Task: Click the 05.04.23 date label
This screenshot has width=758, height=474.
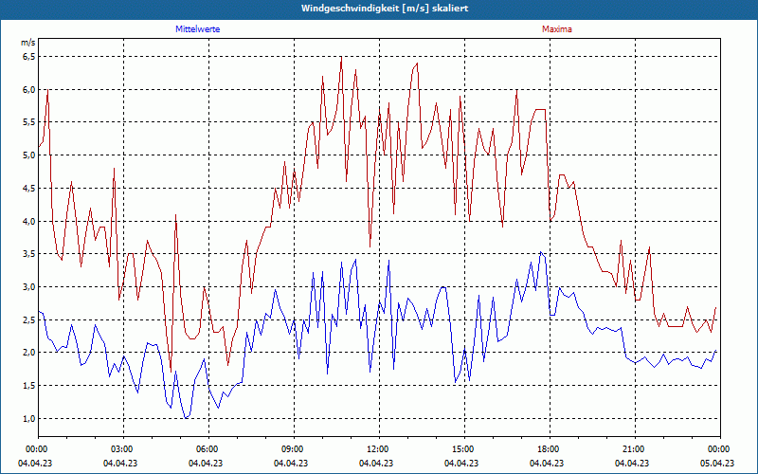Action: pyautogui.click(x=717, y=463)
